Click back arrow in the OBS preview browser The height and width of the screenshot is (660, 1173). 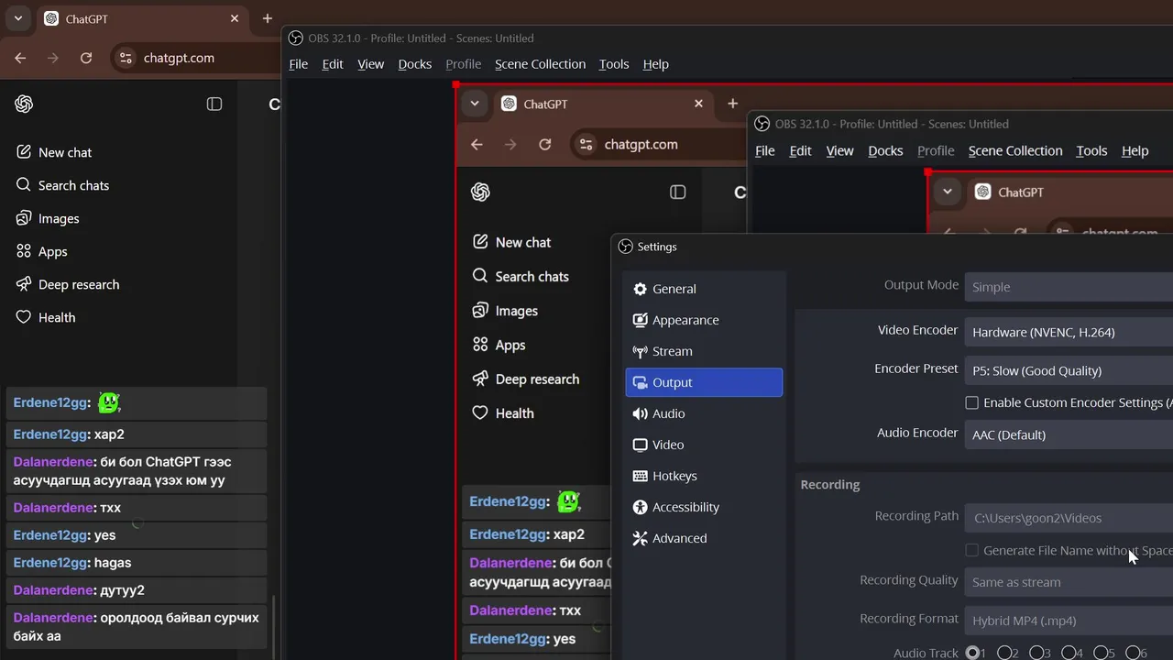477,144
